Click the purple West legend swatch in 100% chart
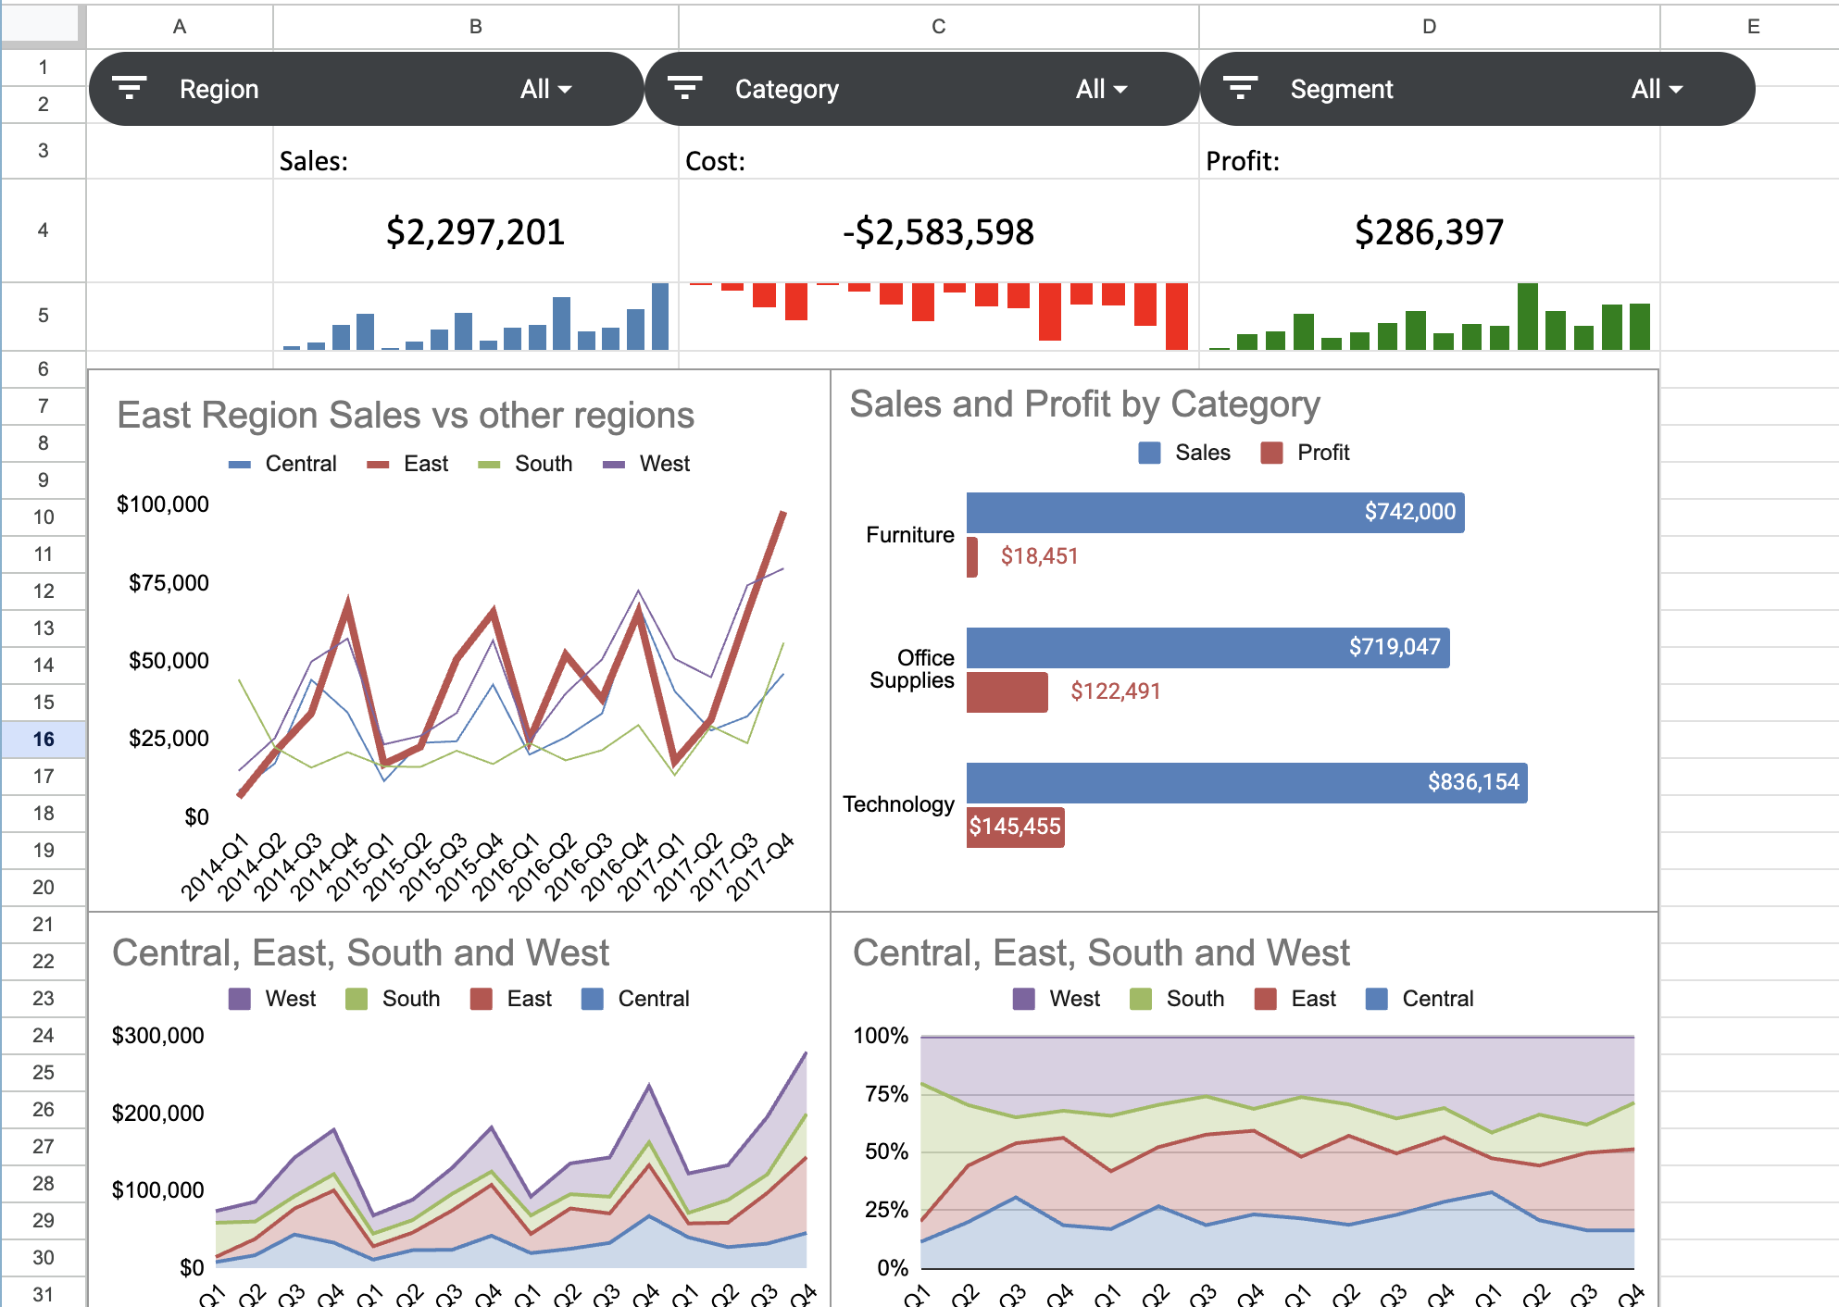 pyautogui.click(x=1023, y=999)
